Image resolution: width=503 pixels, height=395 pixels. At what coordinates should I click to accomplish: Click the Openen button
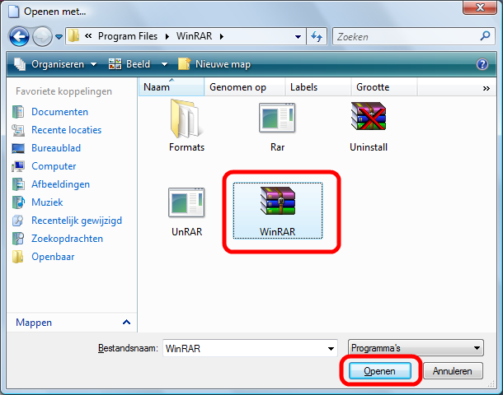pyautogui.click(x=380, y=371)
